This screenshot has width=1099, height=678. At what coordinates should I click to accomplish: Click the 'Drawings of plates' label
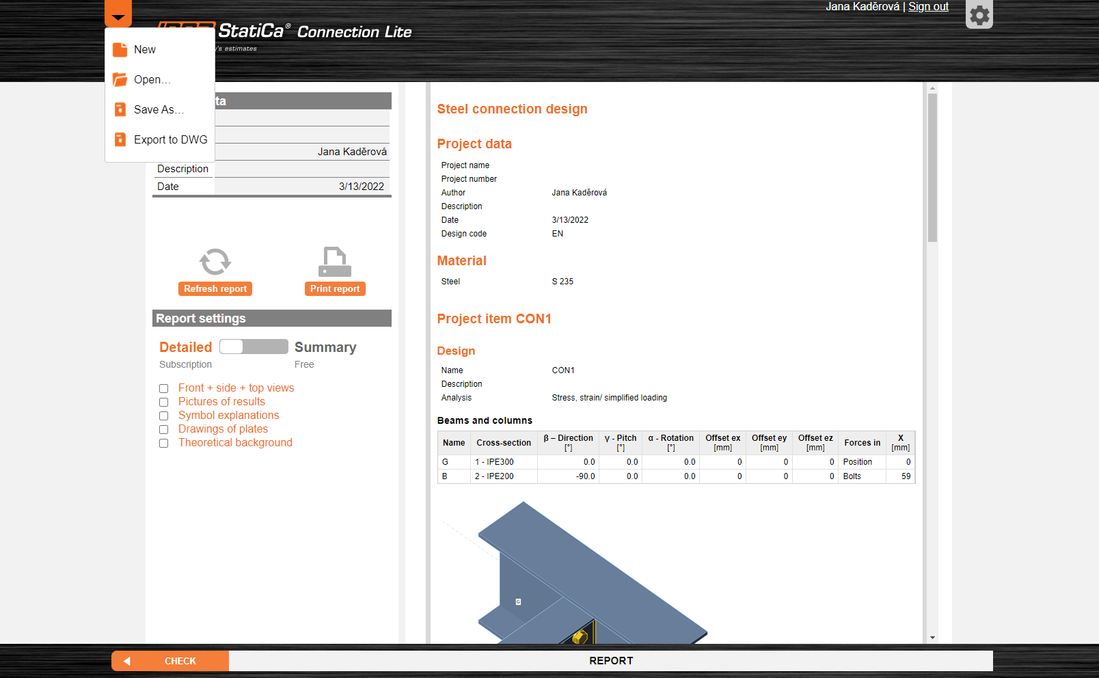pyautogui.click(x=223, y=429)
